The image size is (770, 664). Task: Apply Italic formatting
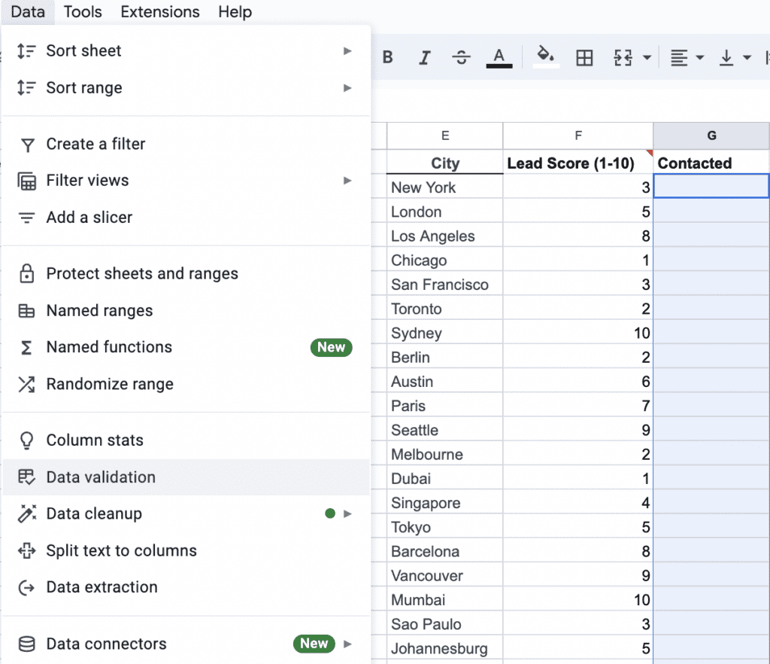pyautogui.click(x=425, y=57)
